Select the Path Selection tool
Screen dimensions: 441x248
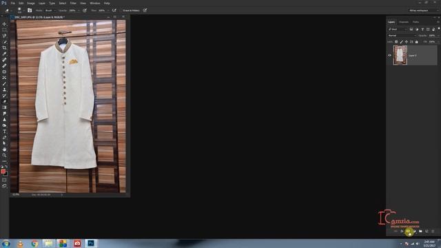(4, 143)
